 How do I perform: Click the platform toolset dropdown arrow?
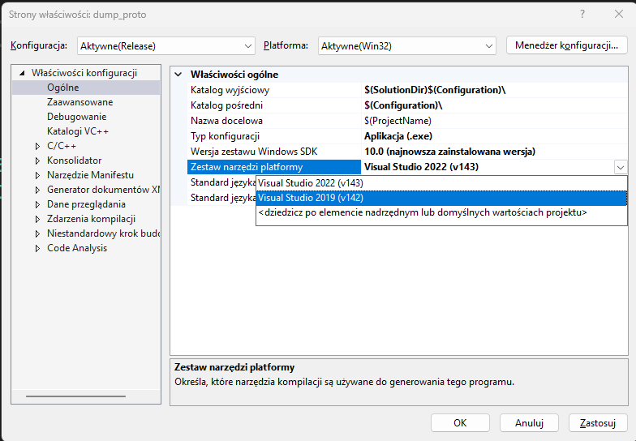point(620,167)
